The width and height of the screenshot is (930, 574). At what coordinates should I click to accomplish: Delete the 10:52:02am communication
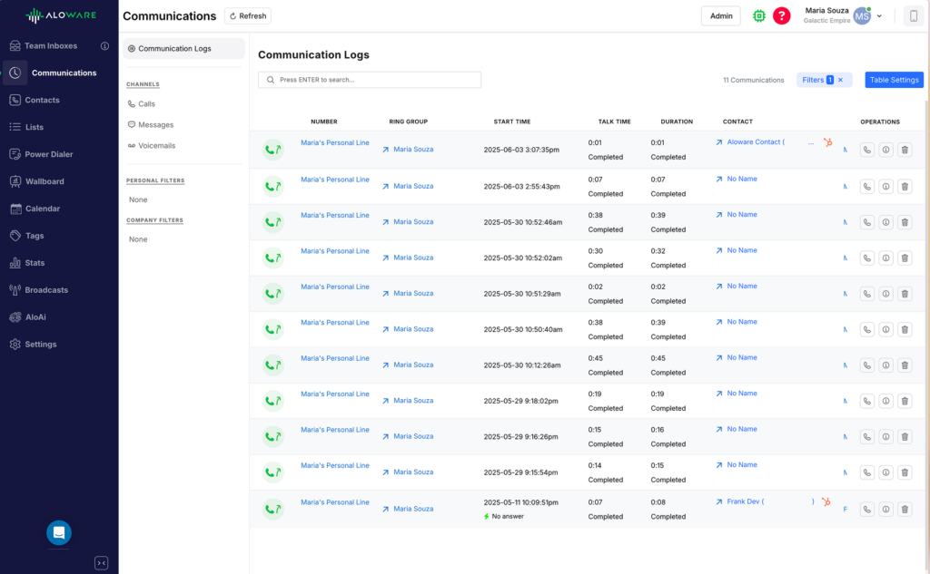(905, 258)
